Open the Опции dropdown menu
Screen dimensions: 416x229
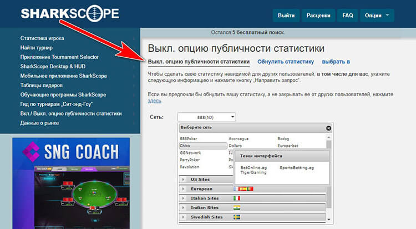[x=377, y=16]
